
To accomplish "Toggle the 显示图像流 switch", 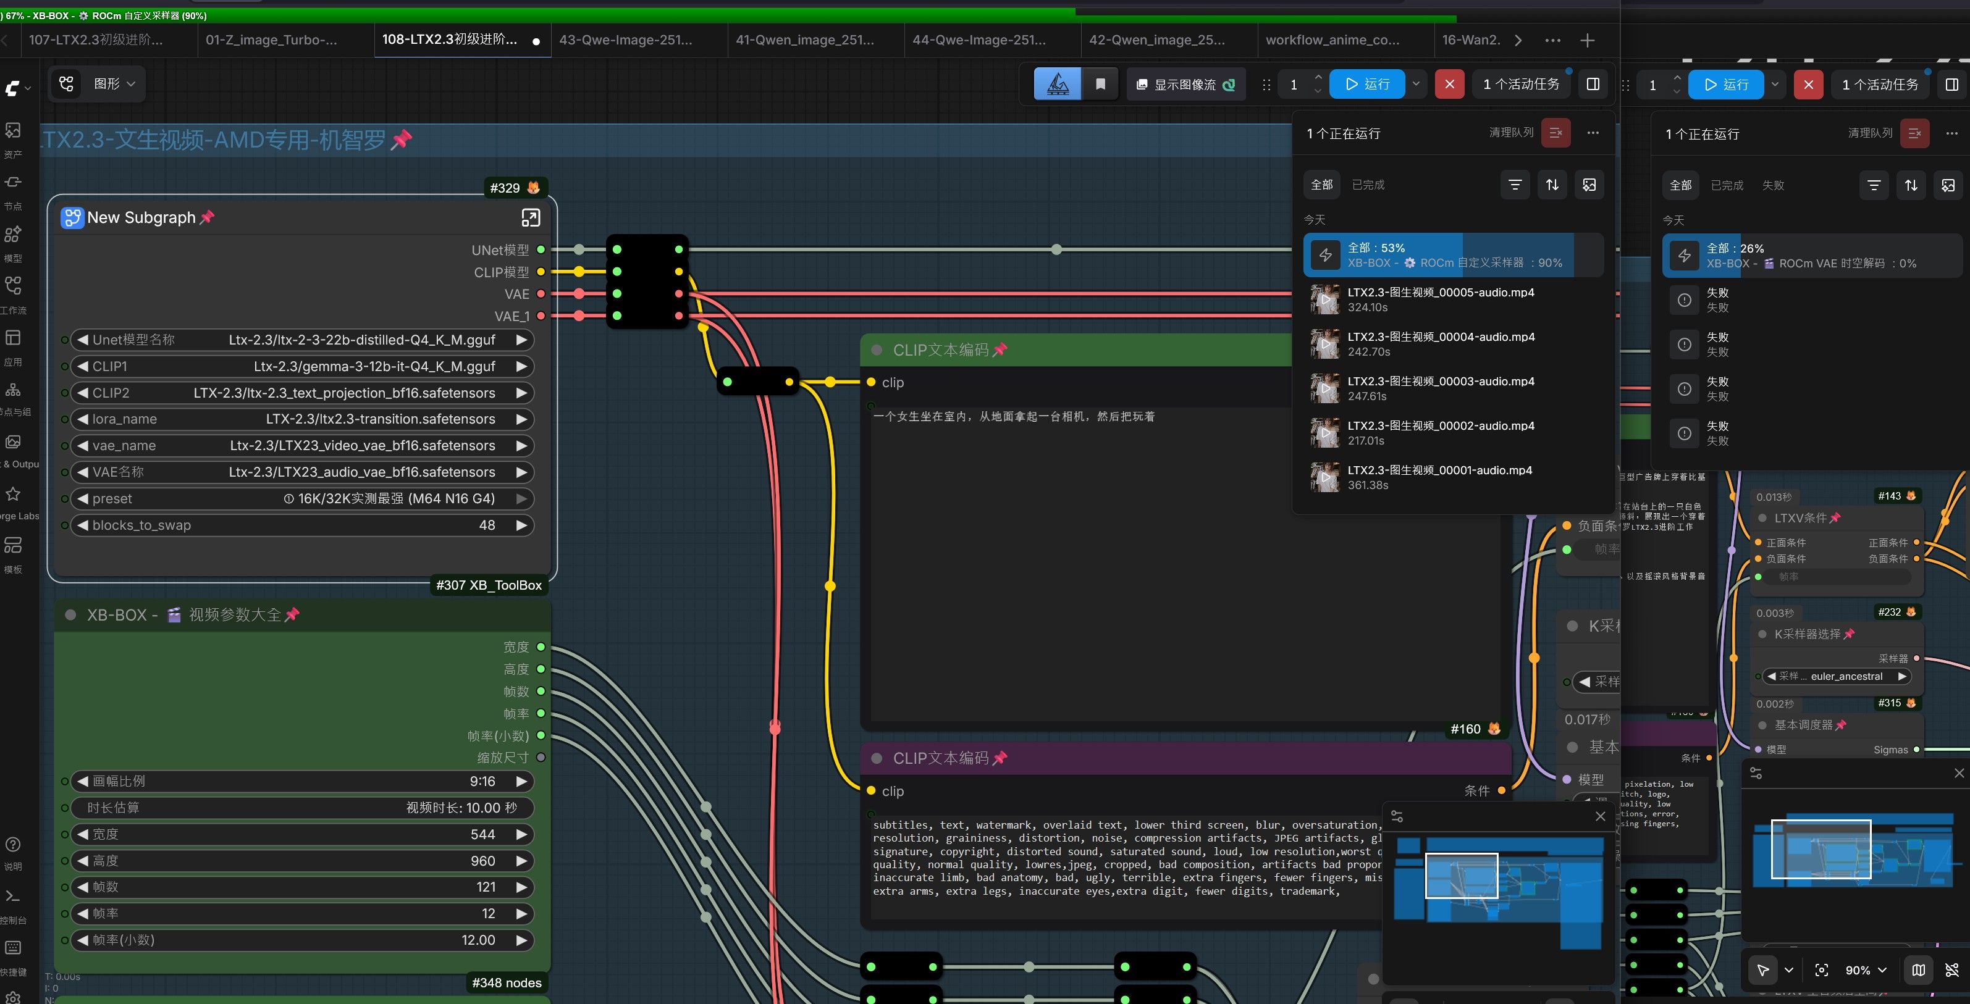I will coord(1186,84).
